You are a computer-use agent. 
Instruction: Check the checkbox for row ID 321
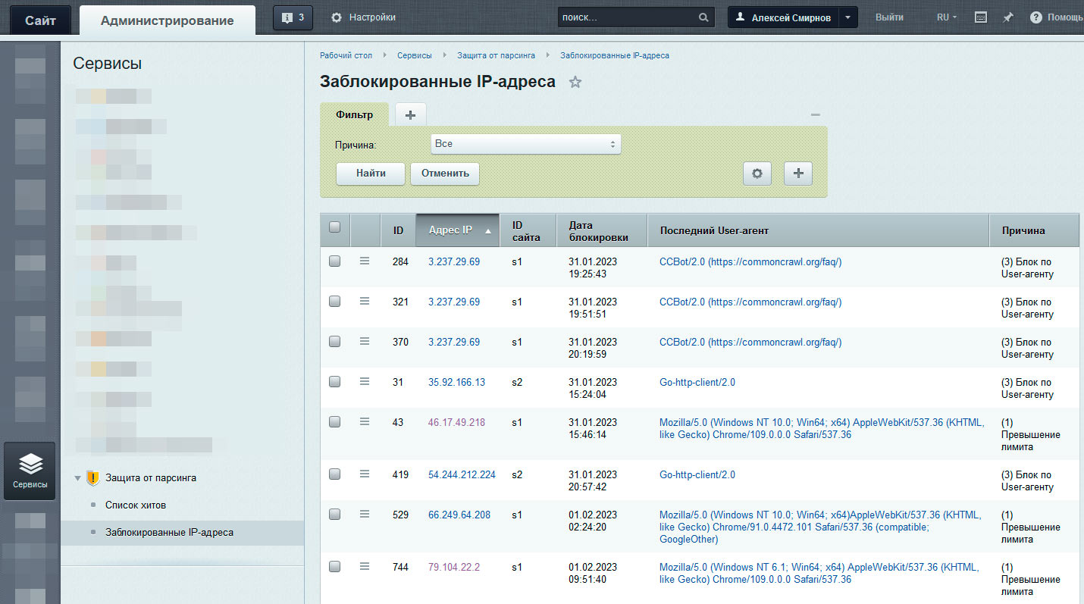pos(335,302)
